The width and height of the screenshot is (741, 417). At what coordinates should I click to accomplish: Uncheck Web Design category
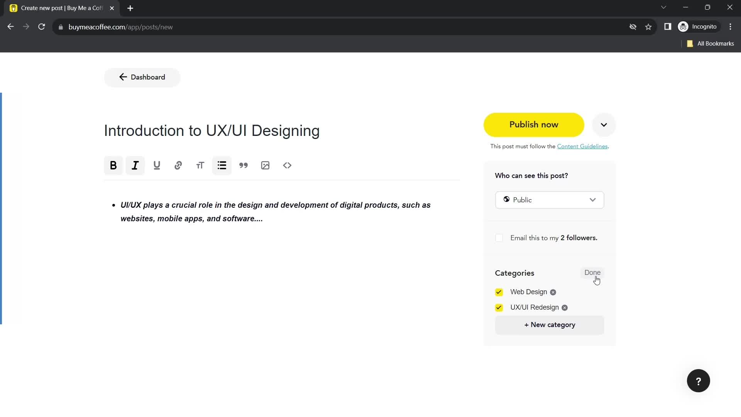point(499,292)
